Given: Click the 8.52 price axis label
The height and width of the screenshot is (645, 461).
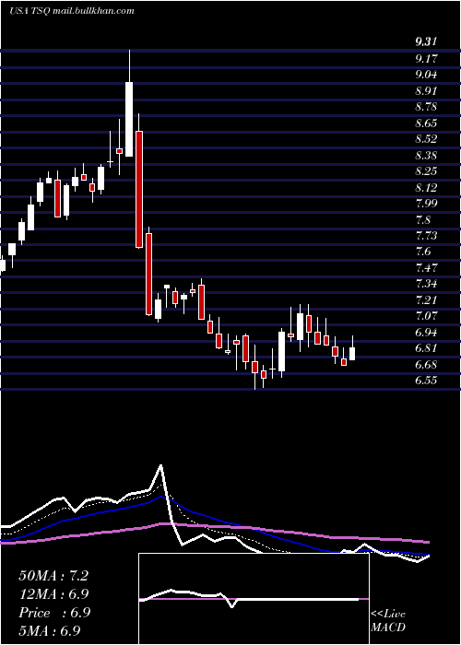Looking at the screenshot, I should [426, 138].
